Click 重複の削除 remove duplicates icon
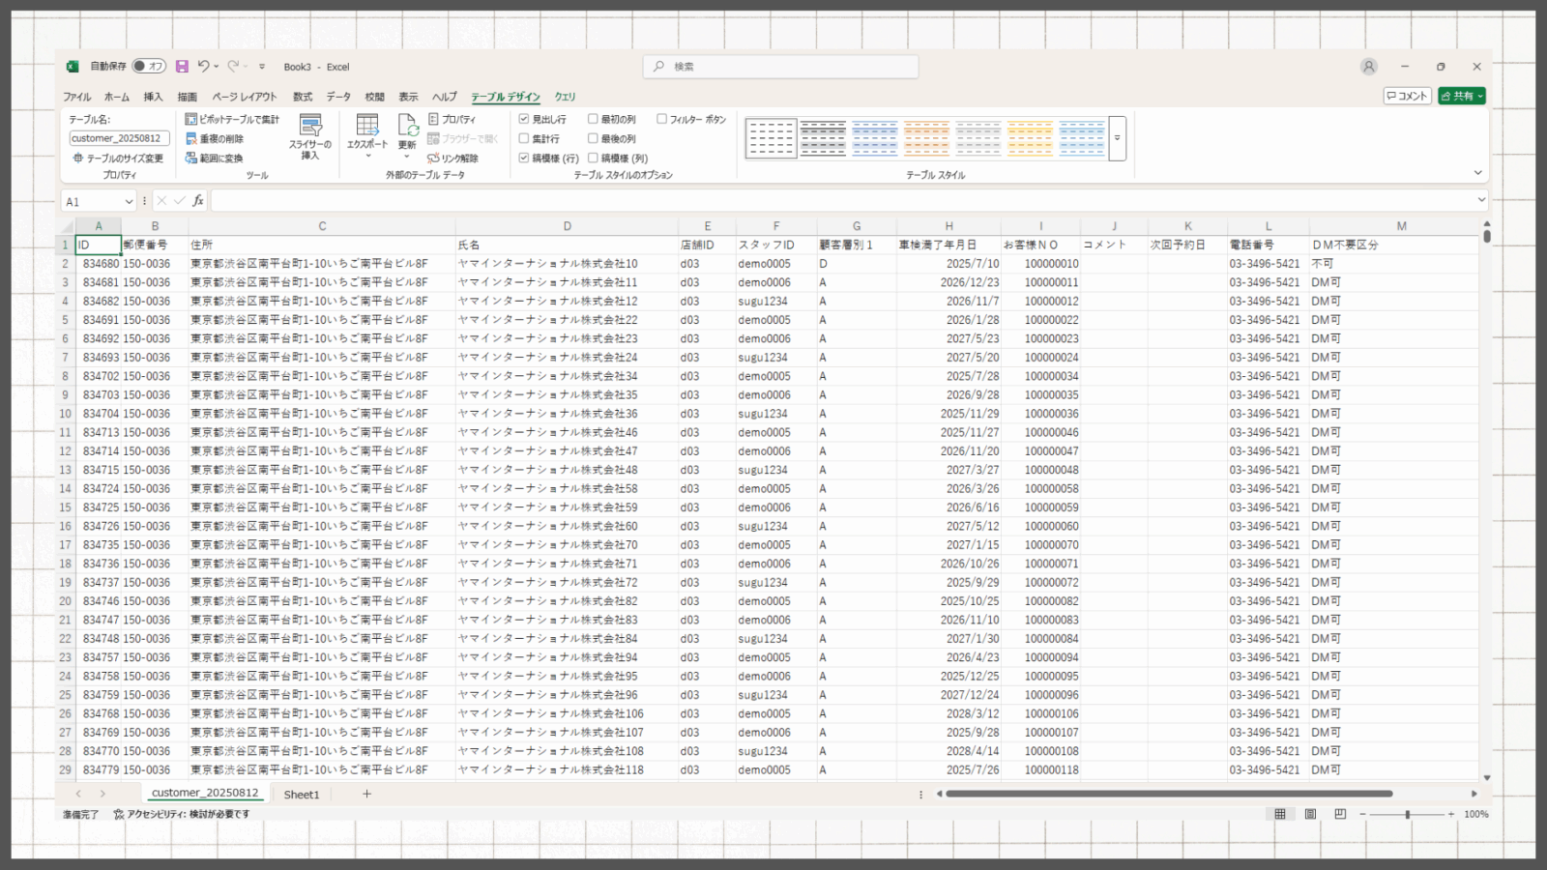The width and height of the screenshot is (1547, 870). (191, 138)
